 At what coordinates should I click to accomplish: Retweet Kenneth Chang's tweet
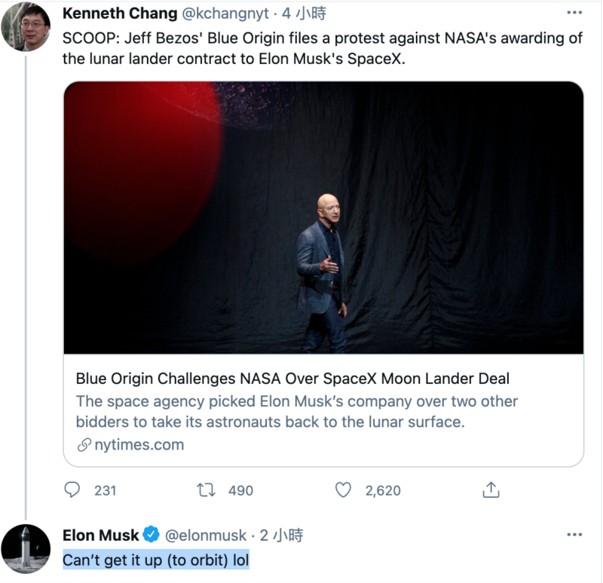tap(206, 490)
